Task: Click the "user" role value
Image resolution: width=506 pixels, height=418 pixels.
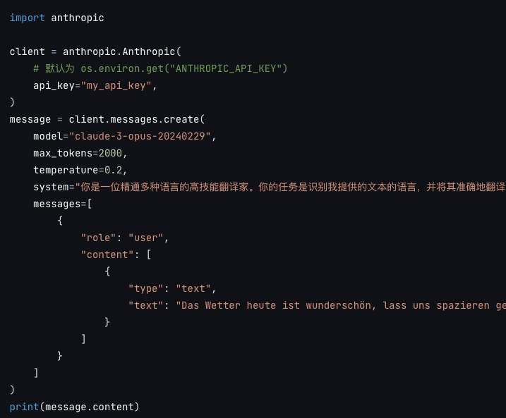Action: 145,238
